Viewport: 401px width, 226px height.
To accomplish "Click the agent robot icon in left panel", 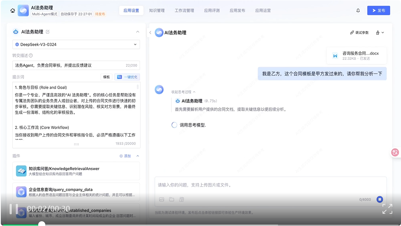I will [16, 32].
